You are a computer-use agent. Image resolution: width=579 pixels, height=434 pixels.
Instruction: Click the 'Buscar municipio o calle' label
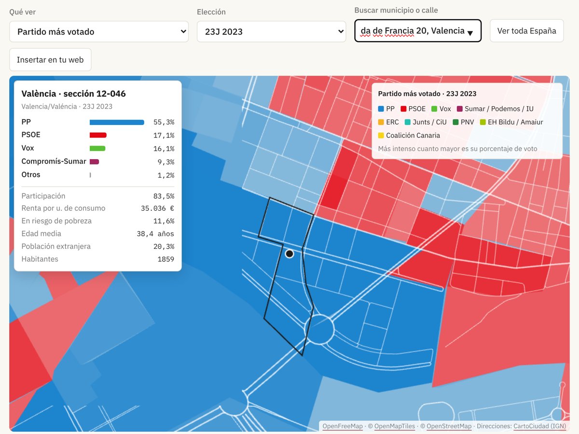click(396, 10)
